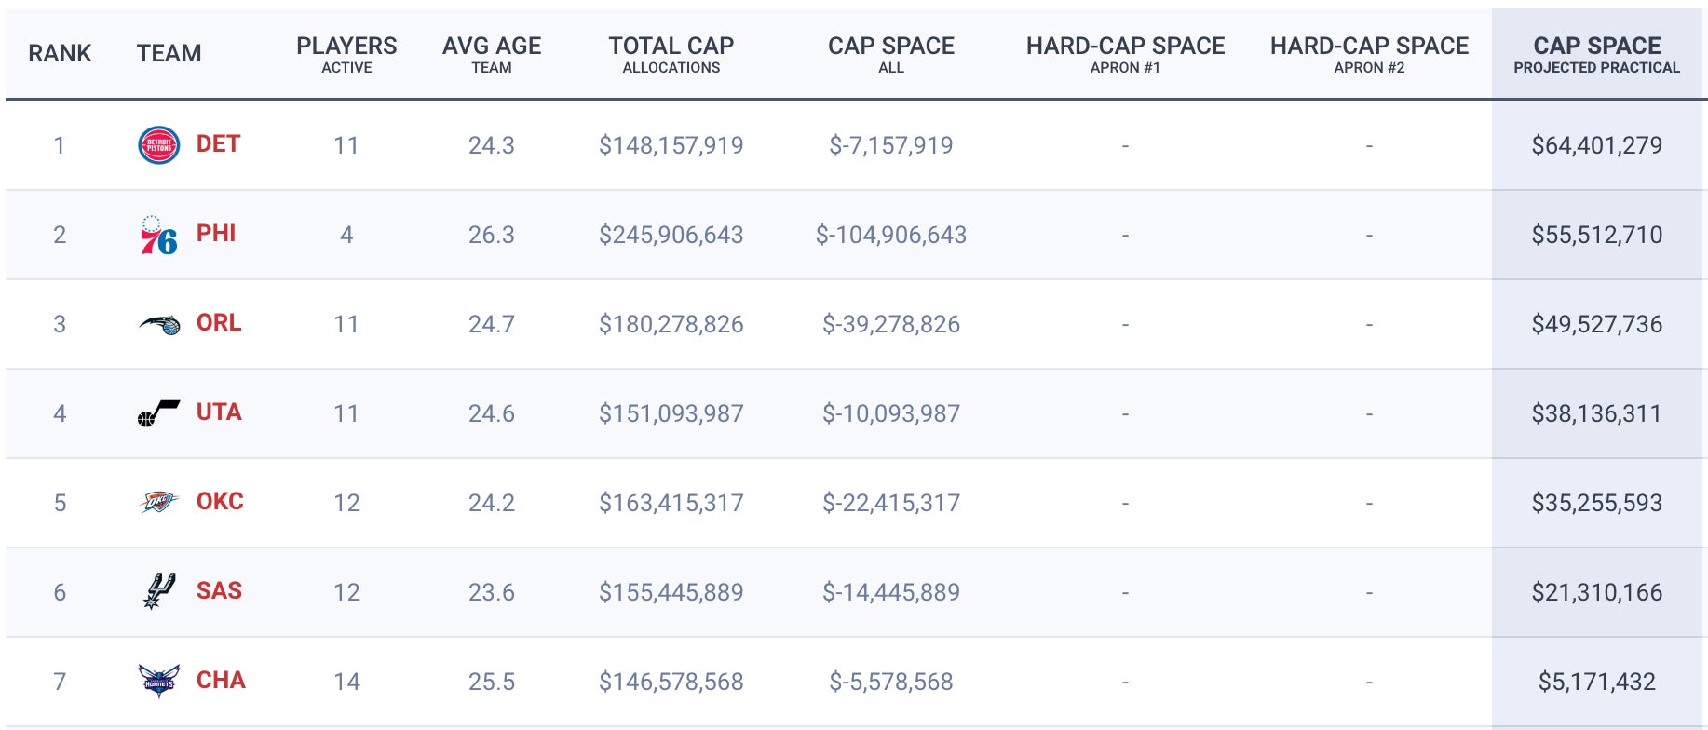1708x730 pixels.
Task: Click the Charlotte Hornets logo
Action: [158, 681]
